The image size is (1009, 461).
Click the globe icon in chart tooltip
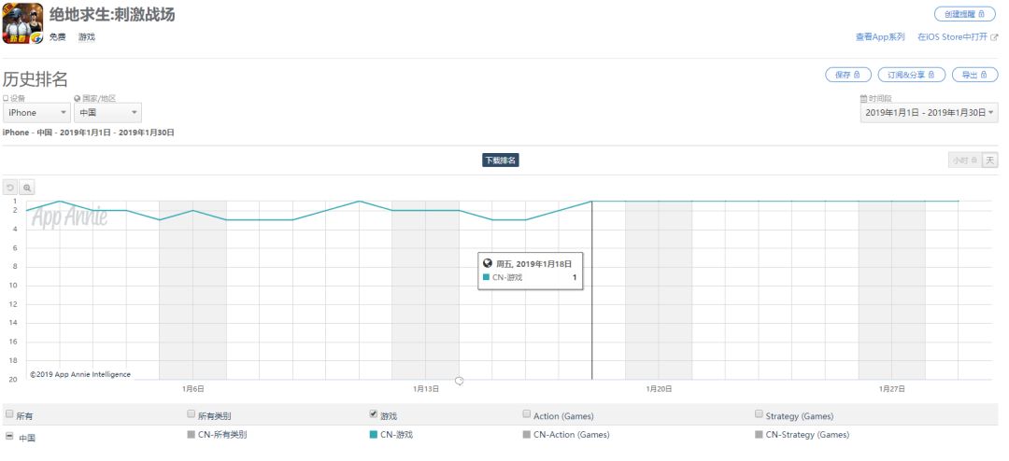click(x=488, y=263)
